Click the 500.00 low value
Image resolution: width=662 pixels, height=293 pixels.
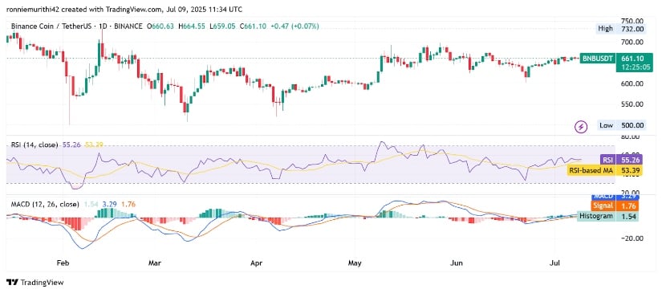[632, 125]
